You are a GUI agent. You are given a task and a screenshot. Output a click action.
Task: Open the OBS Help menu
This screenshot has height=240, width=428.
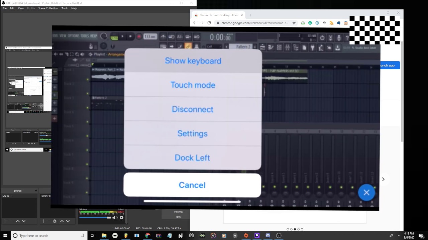[74, 8]
